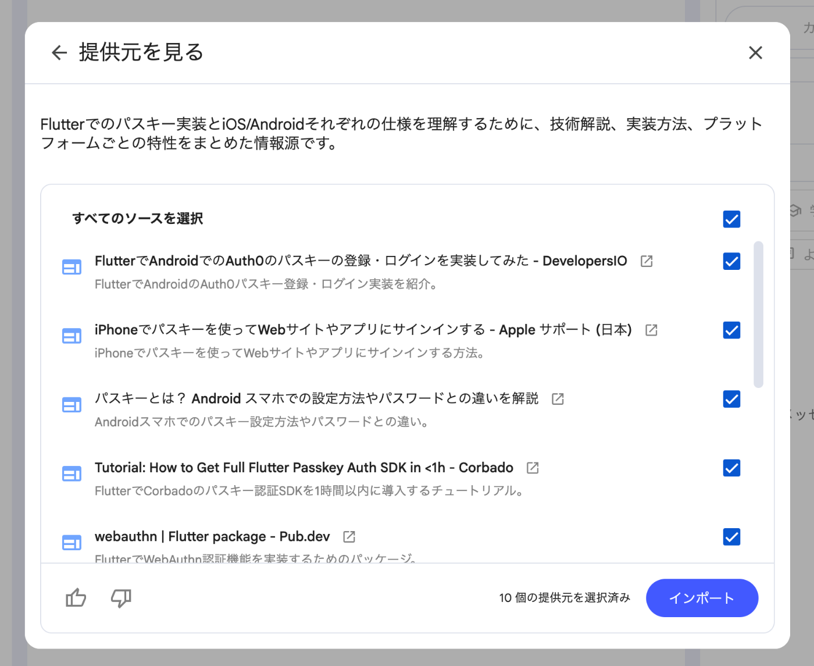814x666 pixels.
Task: Click the すべてのソースを選択 label
Action: (x=138, y=219)
